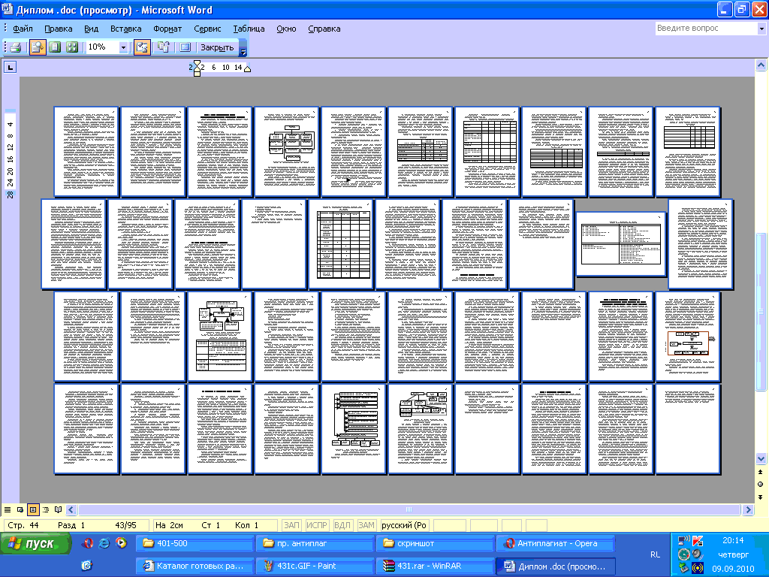This screenshot has width=769, height=577.
Task: Click the 'Стр. 44' status bar entry
Action: tap(23, 525)
